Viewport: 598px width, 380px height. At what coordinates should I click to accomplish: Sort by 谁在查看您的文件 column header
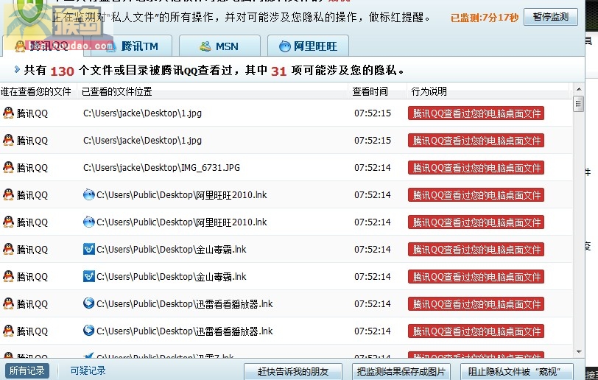point(38,91)
